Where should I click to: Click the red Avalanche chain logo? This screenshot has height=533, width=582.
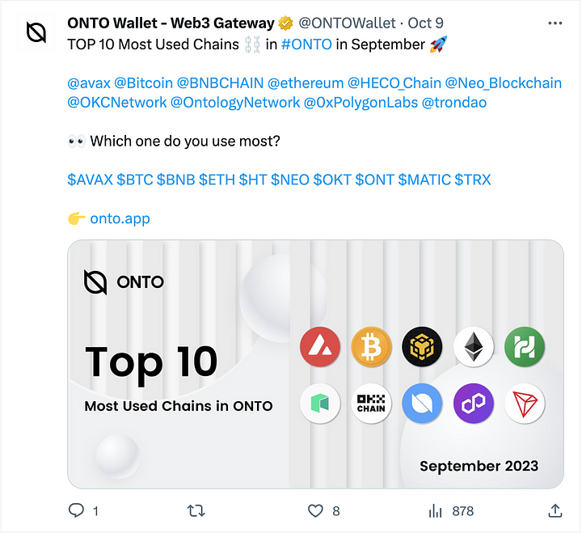tap(320, 348)
